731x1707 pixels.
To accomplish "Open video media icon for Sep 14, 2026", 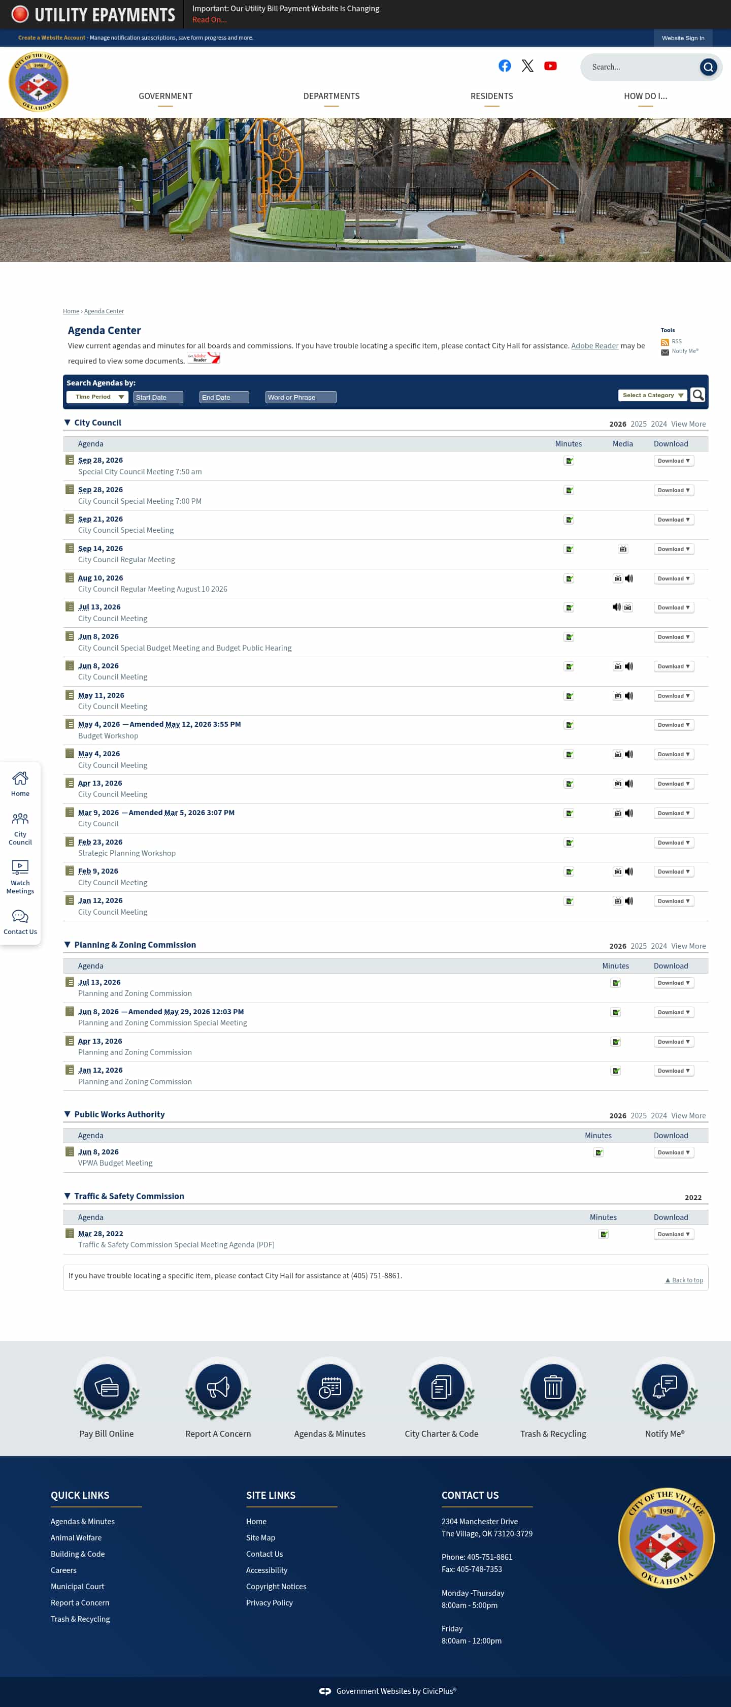I will [x=622, y=549].
